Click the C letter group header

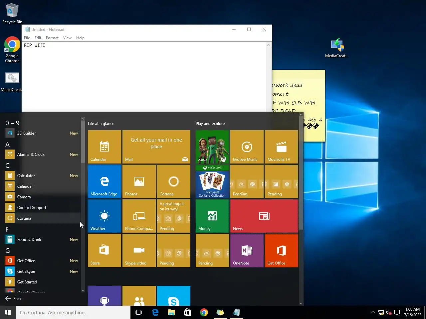coord(7,165)
